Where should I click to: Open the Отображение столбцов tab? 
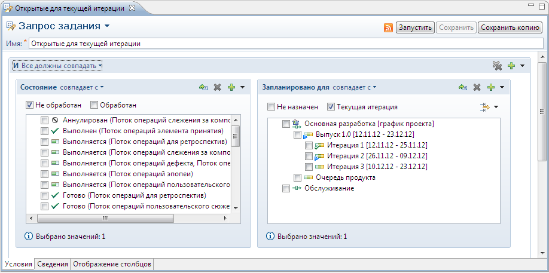click(x=112, y=264)
